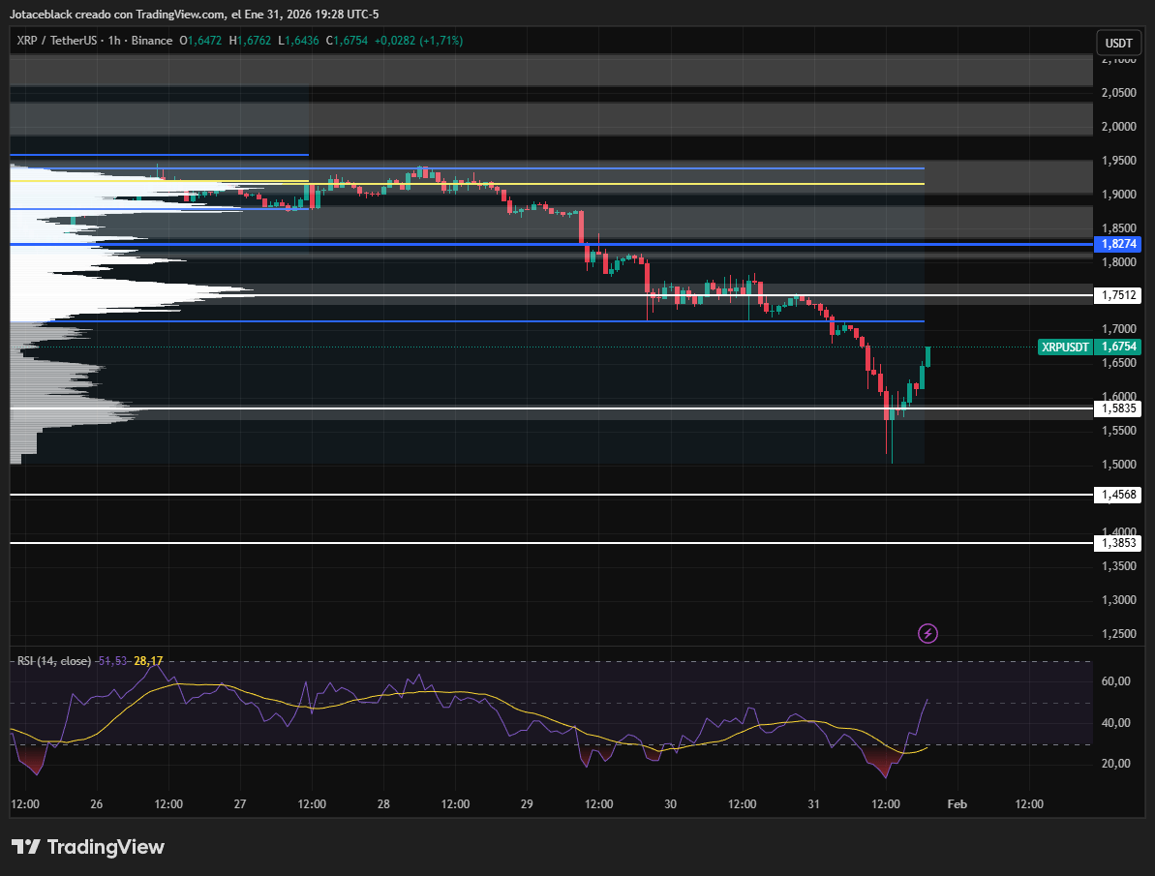Click the purple lightning bolt icon
The height and width of the screenshot is (876, 1155).
click(x=927, y=634)
